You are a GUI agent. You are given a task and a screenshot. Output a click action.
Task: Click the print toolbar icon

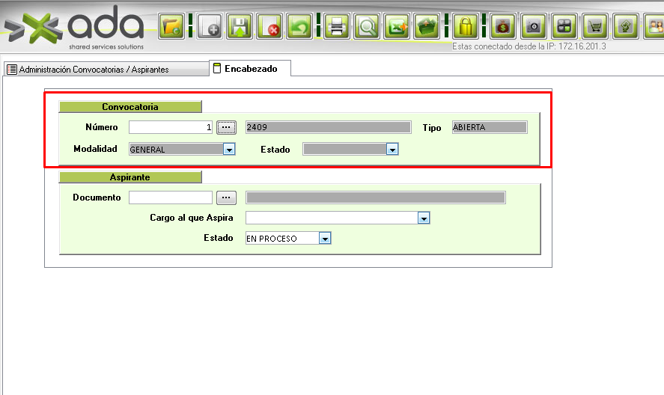pos(337,27)
